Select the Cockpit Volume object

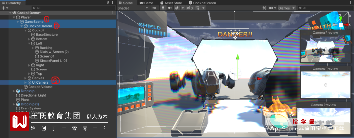coord(40,87)
